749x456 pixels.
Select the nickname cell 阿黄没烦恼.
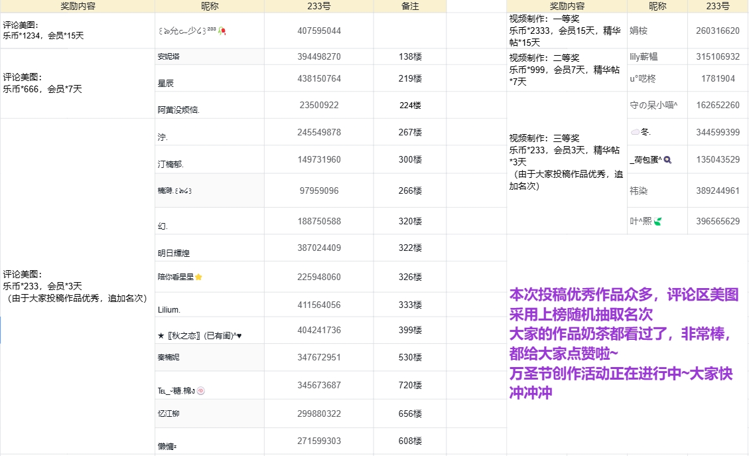(210, 105)
